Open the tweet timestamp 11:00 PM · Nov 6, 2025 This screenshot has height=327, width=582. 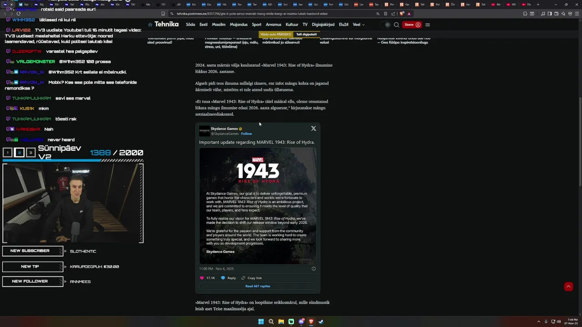click(x=216, y=269)
